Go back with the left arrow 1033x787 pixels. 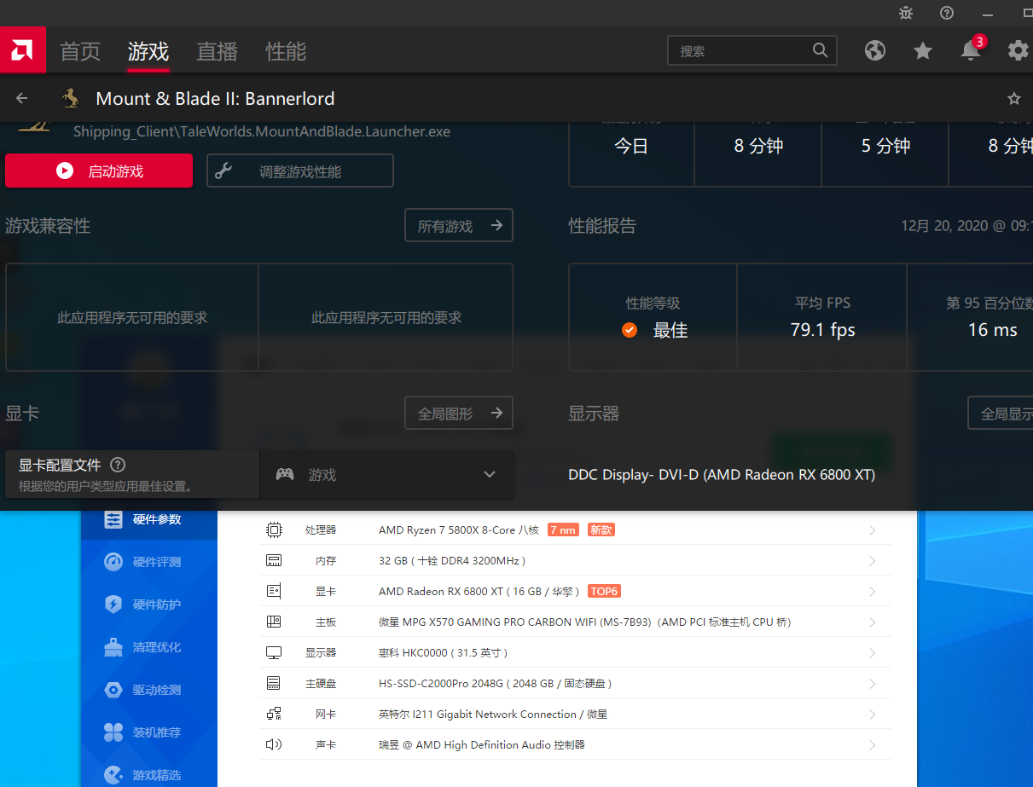pos(22,98)
